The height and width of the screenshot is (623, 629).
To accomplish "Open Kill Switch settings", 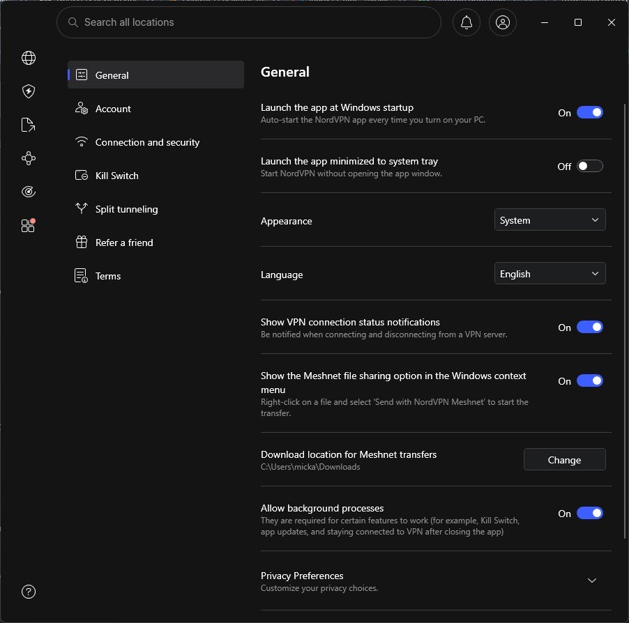I will tap(156, 176).
